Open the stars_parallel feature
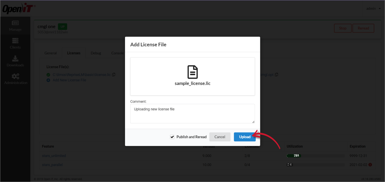This screenshot has height=182, width=385. click(52, 165)
